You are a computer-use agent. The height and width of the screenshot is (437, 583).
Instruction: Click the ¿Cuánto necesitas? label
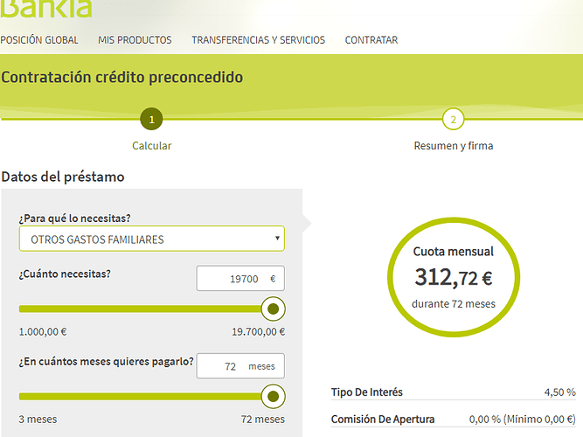pos(65,274)
